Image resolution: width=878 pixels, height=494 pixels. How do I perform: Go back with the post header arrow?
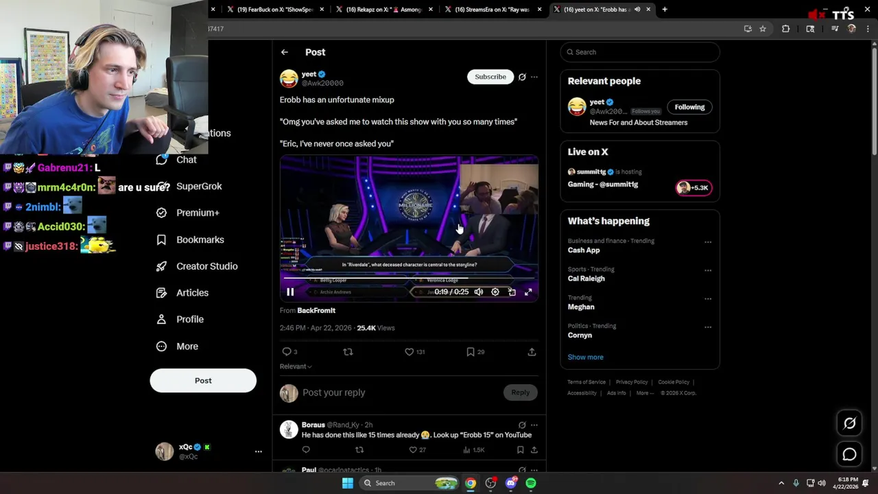284,52
